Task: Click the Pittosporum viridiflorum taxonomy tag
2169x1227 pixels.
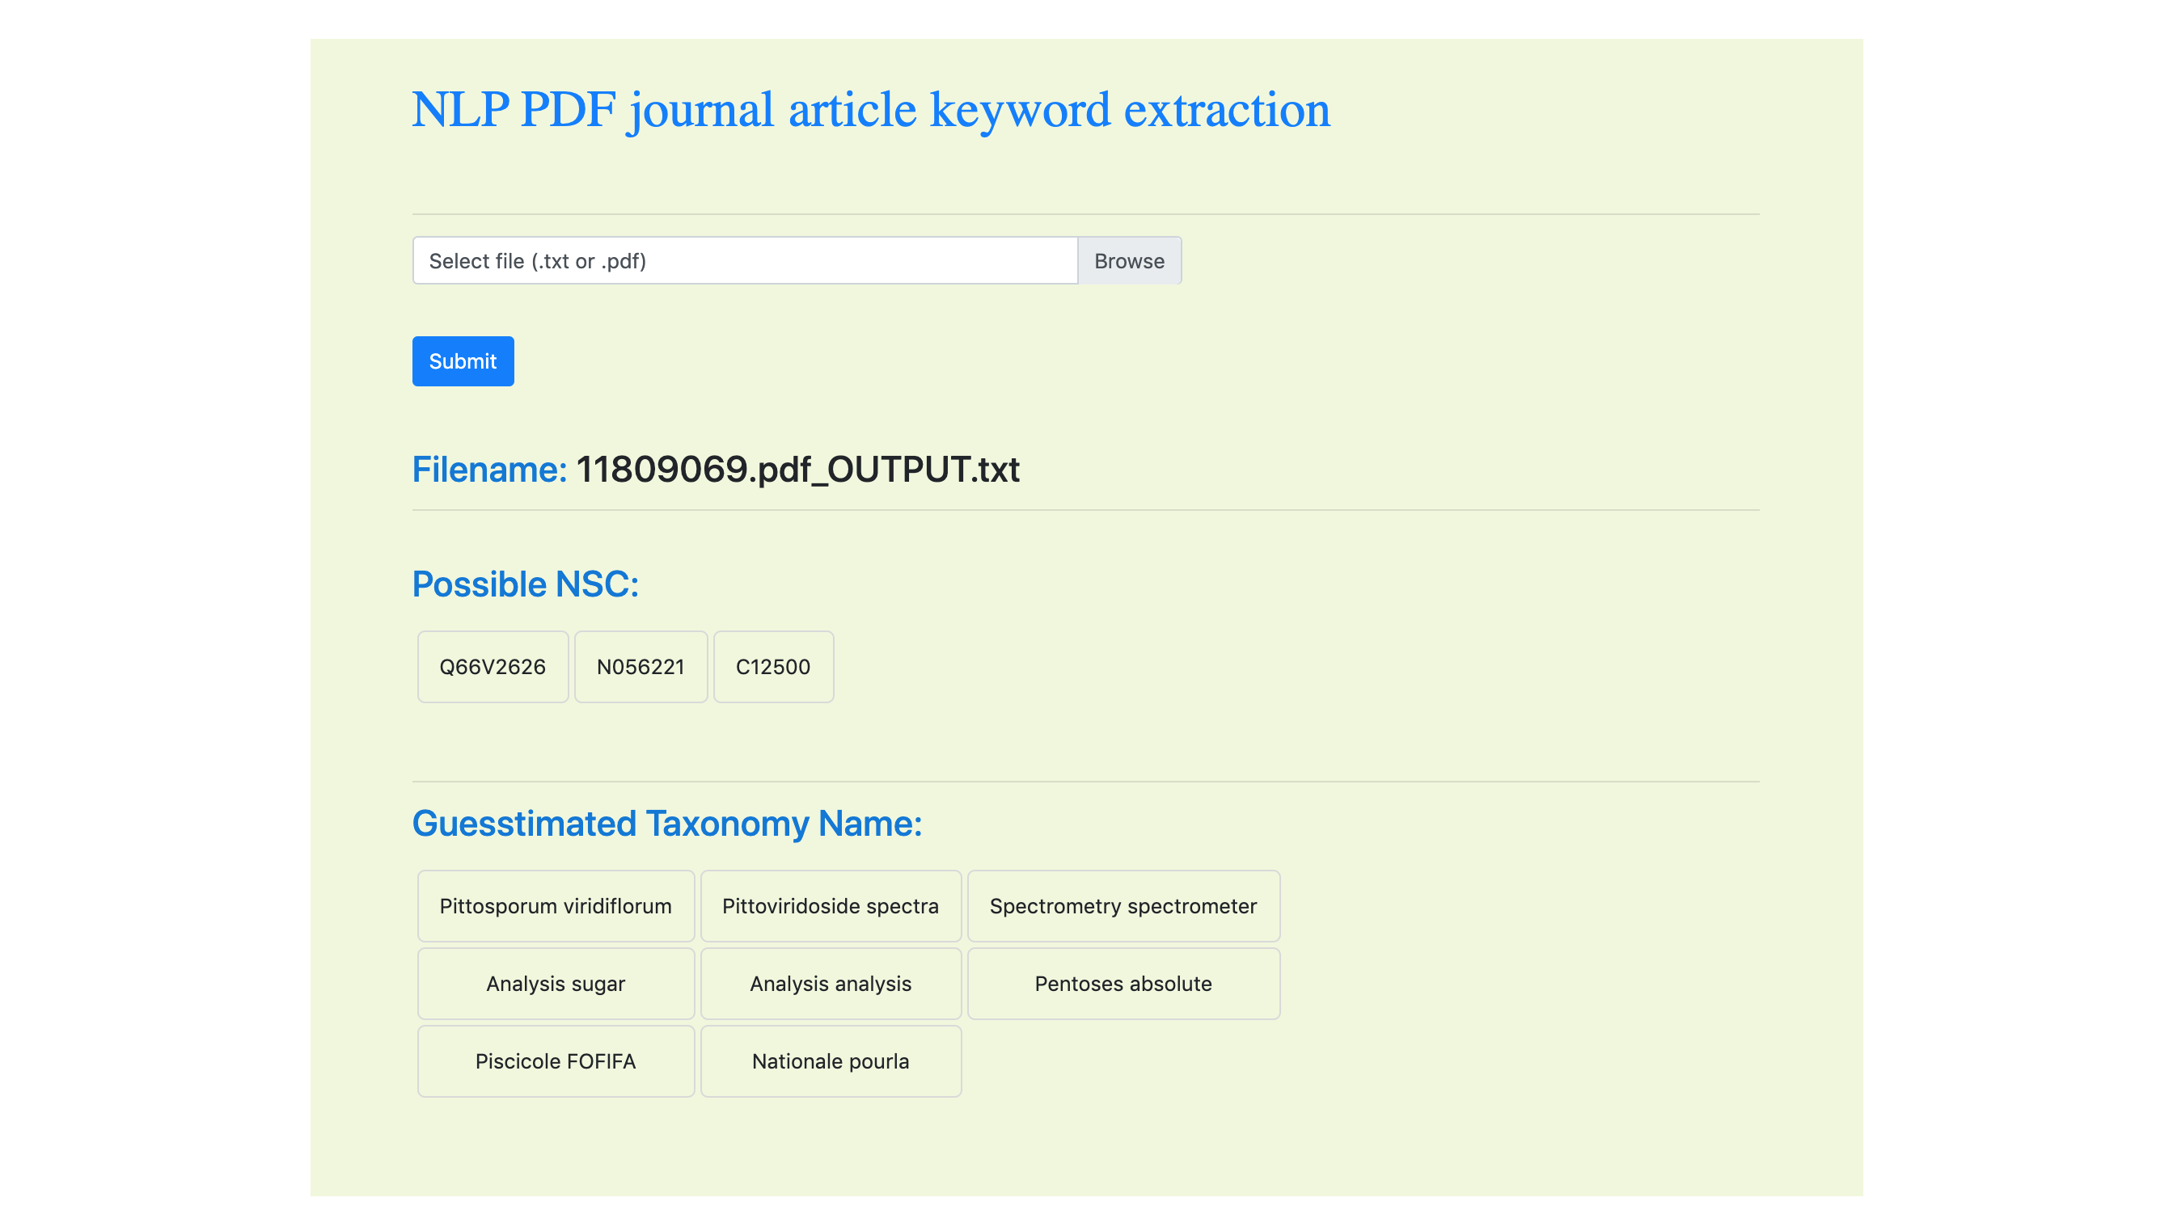Action: tap(556, 906)
